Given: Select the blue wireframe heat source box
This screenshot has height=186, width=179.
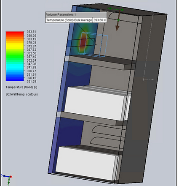Looking at the screenshot, I should click(x=93, y=45).
